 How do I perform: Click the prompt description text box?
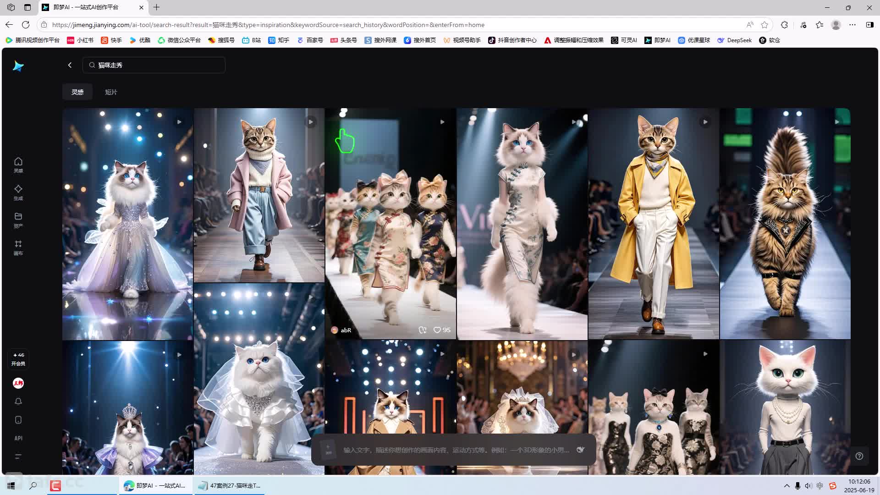coord(456,450)
